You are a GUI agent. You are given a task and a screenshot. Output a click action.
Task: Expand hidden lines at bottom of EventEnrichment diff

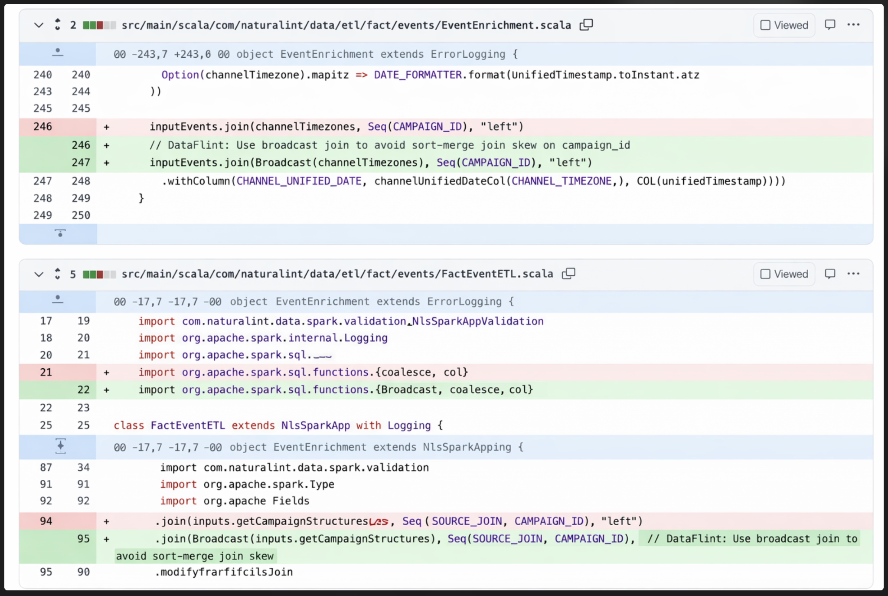pyautogui.click(x=60, y=233)
